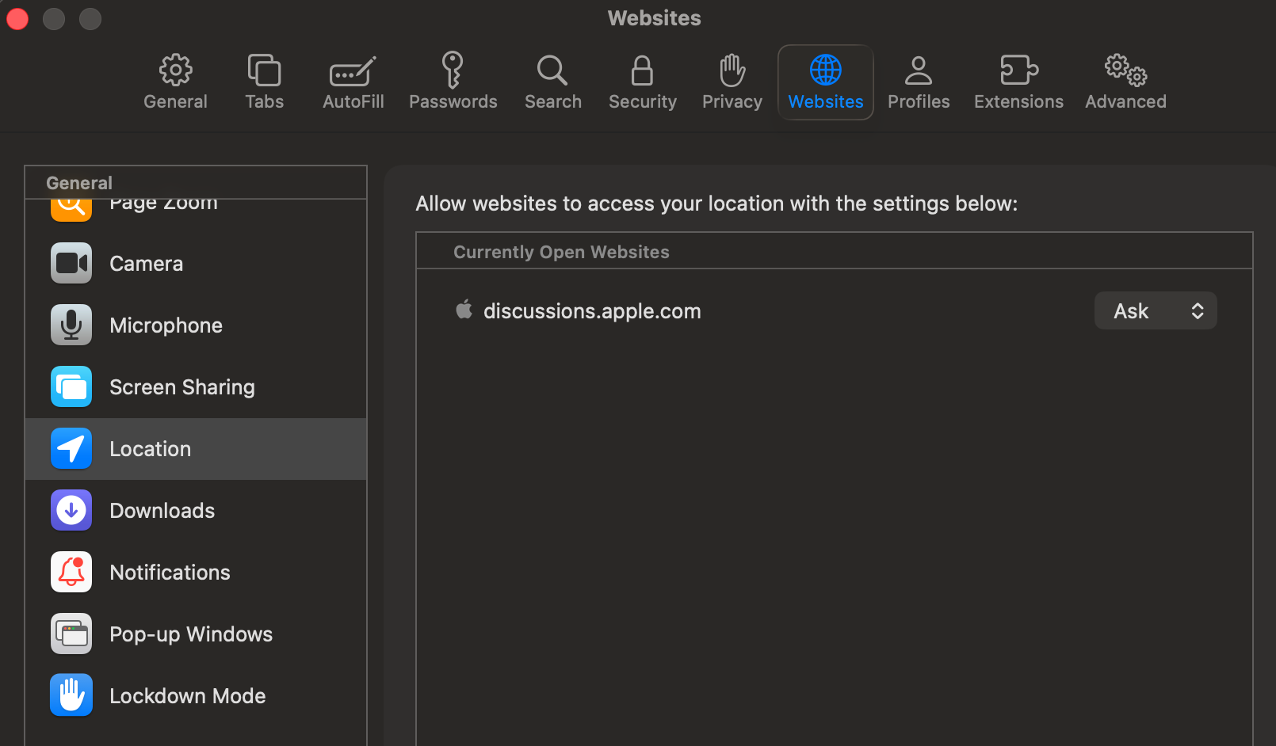Viewport: 1276px width, 746px height.
Task: Open the AutoFill preferences pane
Action: click(353, 82)
